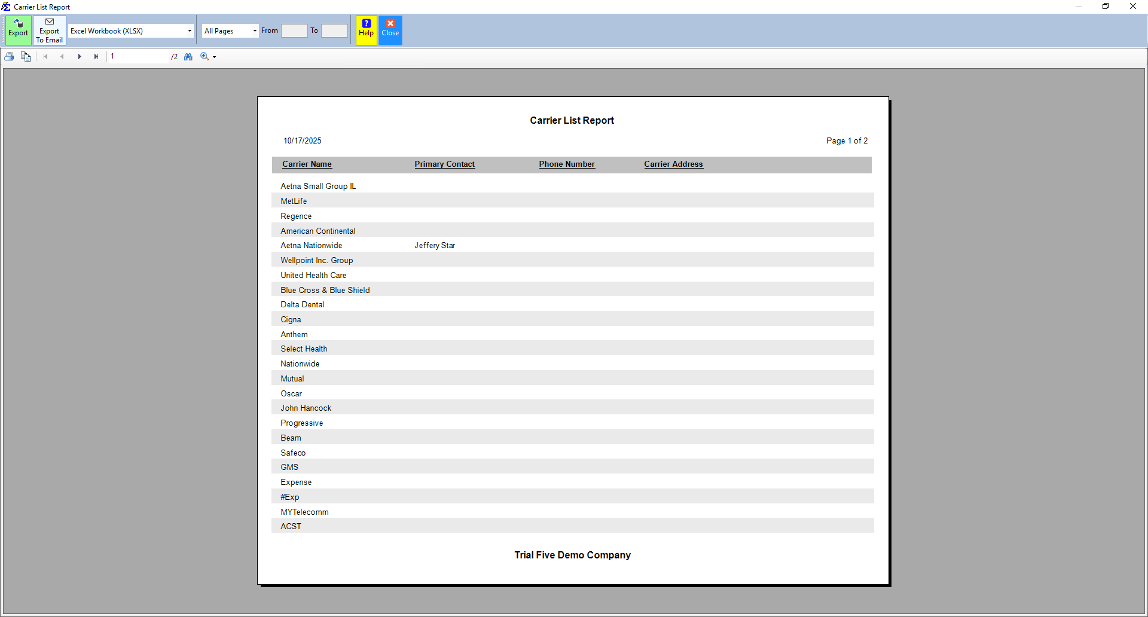The height and width of the screenshot is (617, 1148).
Task: Advance to the next page arrow
Action: [80, 56]
